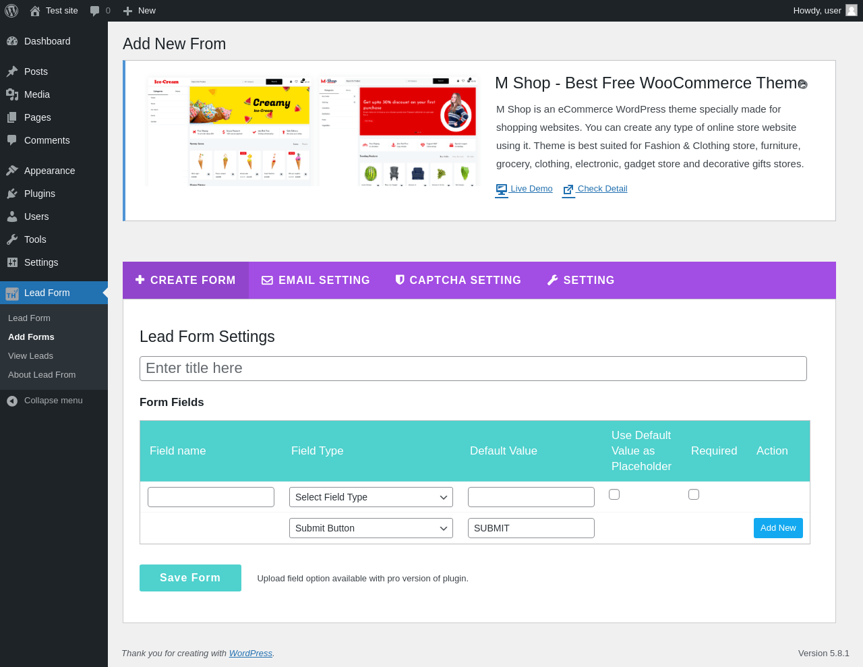This screenshot has width=863, height=667.
Task: Tick the Required checkbox
Action: pos(694,494)
